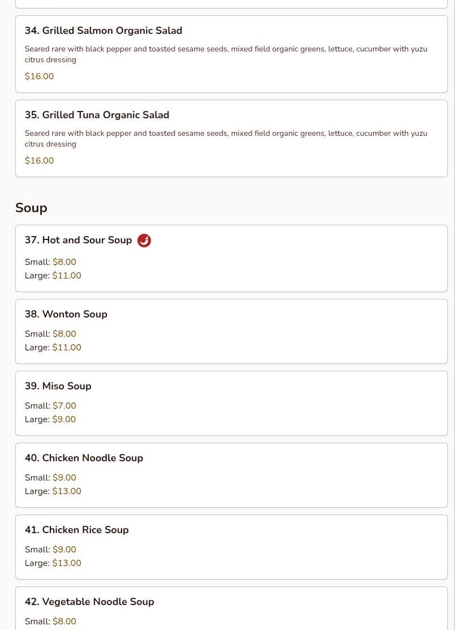Choose Vegetable Noodle Soup item
Viewport: 466px width, 630px height.
(89, 602)
